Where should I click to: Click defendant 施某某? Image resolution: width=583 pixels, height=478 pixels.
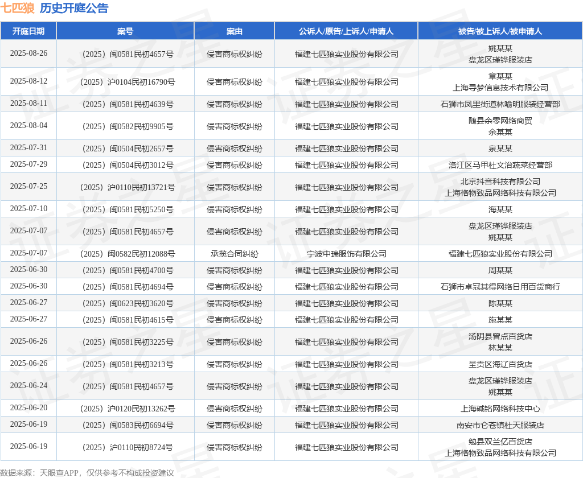tap(500, 320)
